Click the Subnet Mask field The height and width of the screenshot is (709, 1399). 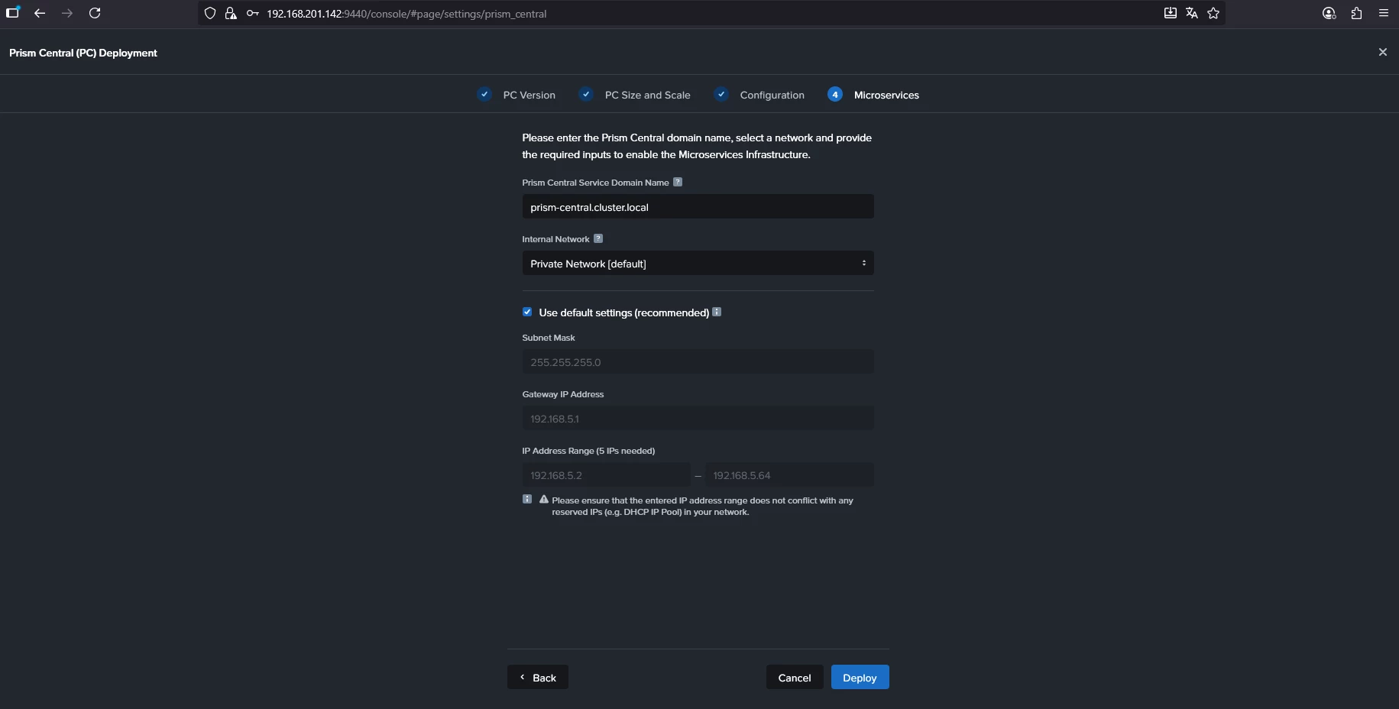(698, 362)
